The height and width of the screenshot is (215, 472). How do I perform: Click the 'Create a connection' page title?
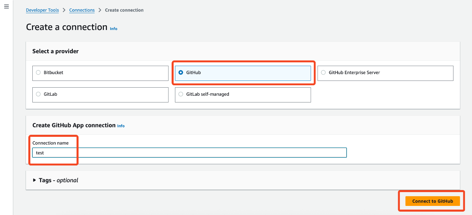(x=67, y=27)
